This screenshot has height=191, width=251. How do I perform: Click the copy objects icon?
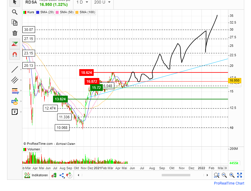(15, 23)
